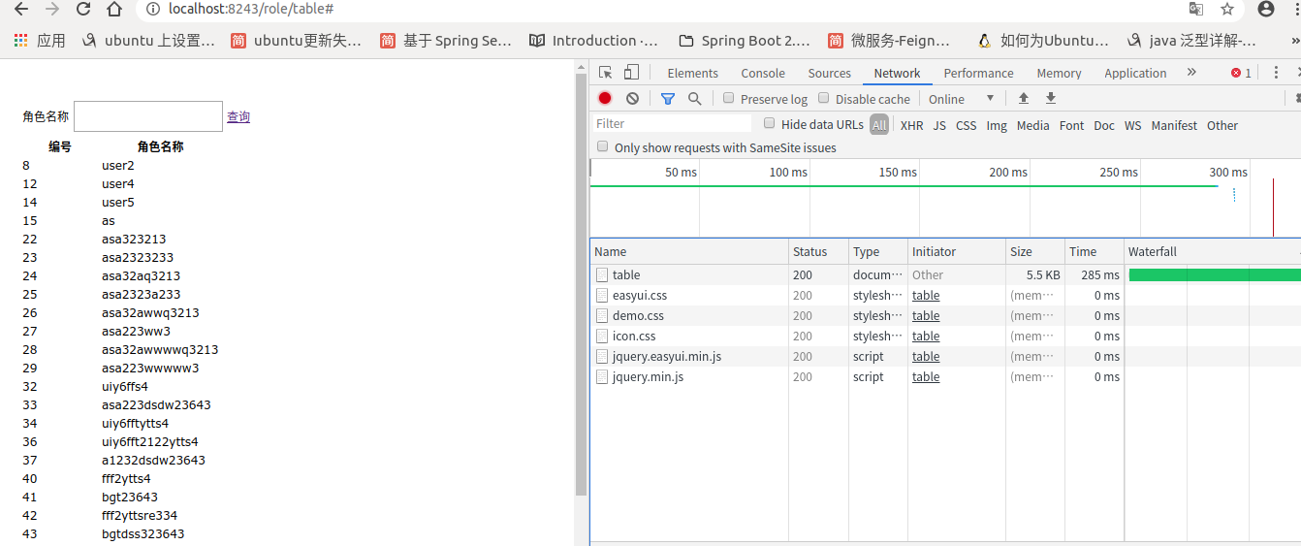This screenshot has width=1301, height=546.
Task: Filter requests by XHR type
Action: click(911, 125)
